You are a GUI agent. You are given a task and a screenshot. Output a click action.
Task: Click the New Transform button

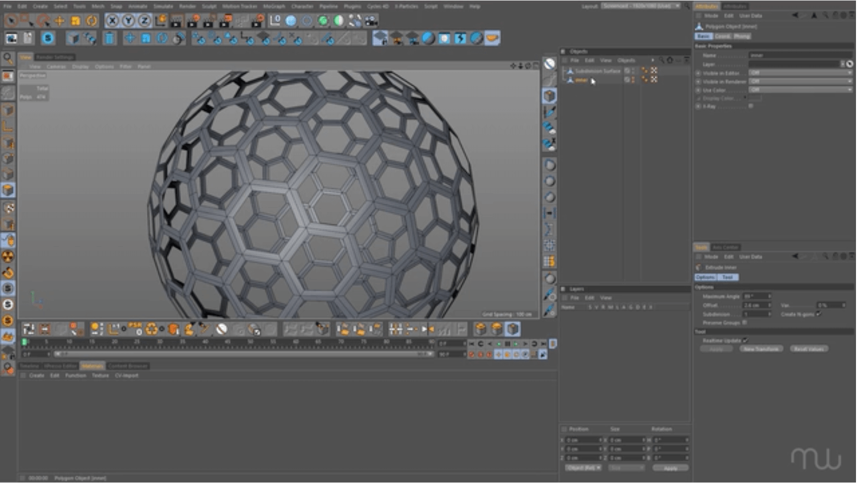[x=761, y=349]
